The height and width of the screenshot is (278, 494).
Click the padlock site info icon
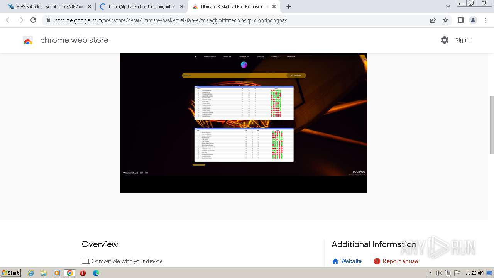coord(49,20)
